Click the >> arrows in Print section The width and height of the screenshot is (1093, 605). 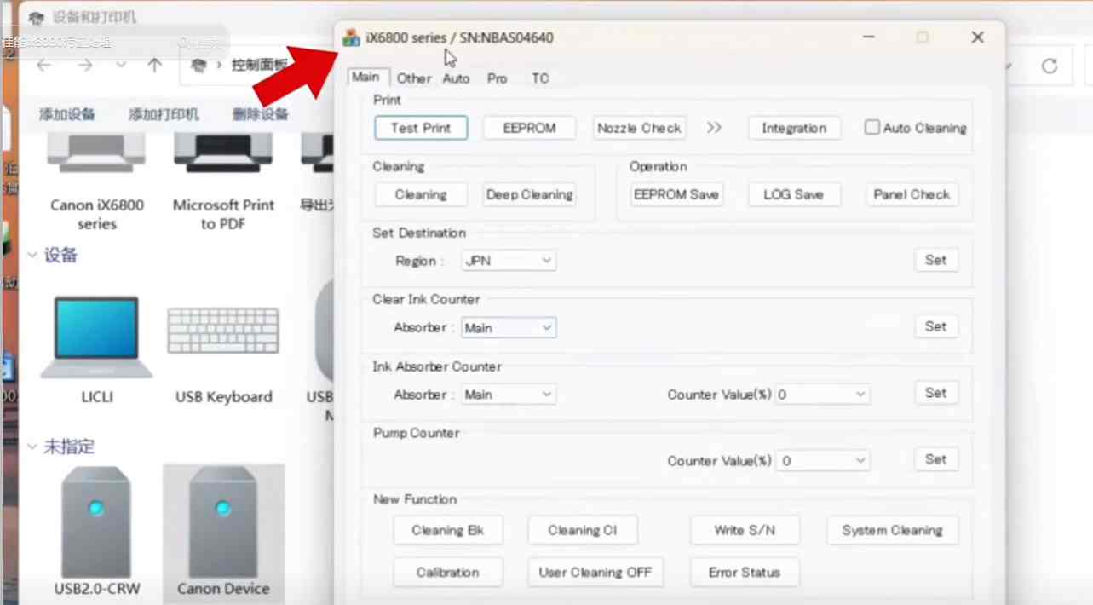tap(714, 128)
